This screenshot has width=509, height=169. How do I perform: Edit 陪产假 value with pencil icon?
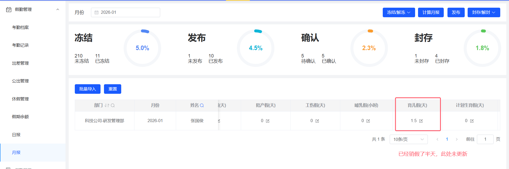tap(268, 121)
